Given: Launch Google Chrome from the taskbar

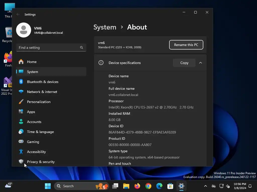Looking at the screenshot, I should tap(148, 186).
